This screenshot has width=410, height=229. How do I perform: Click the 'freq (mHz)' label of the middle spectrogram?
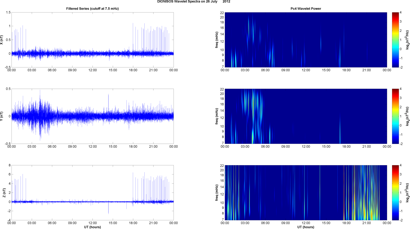217,116
